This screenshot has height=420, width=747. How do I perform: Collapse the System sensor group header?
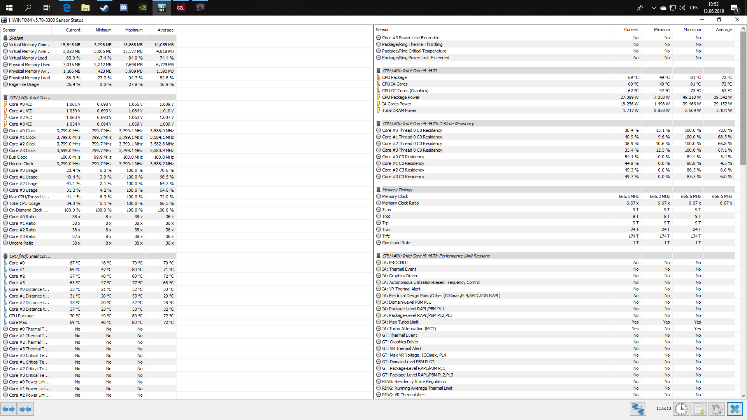(x=16, y=38)
